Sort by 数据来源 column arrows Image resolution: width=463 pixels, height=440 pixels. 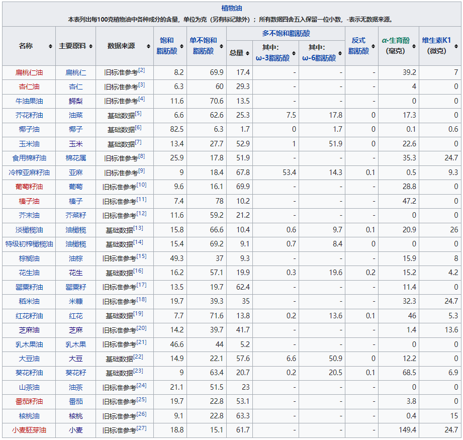(148, 46)
